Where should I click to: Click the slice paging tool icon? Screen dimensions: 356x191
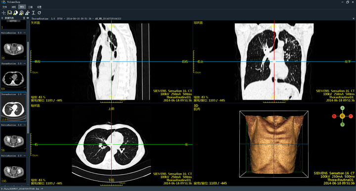[x=10, y=13]
